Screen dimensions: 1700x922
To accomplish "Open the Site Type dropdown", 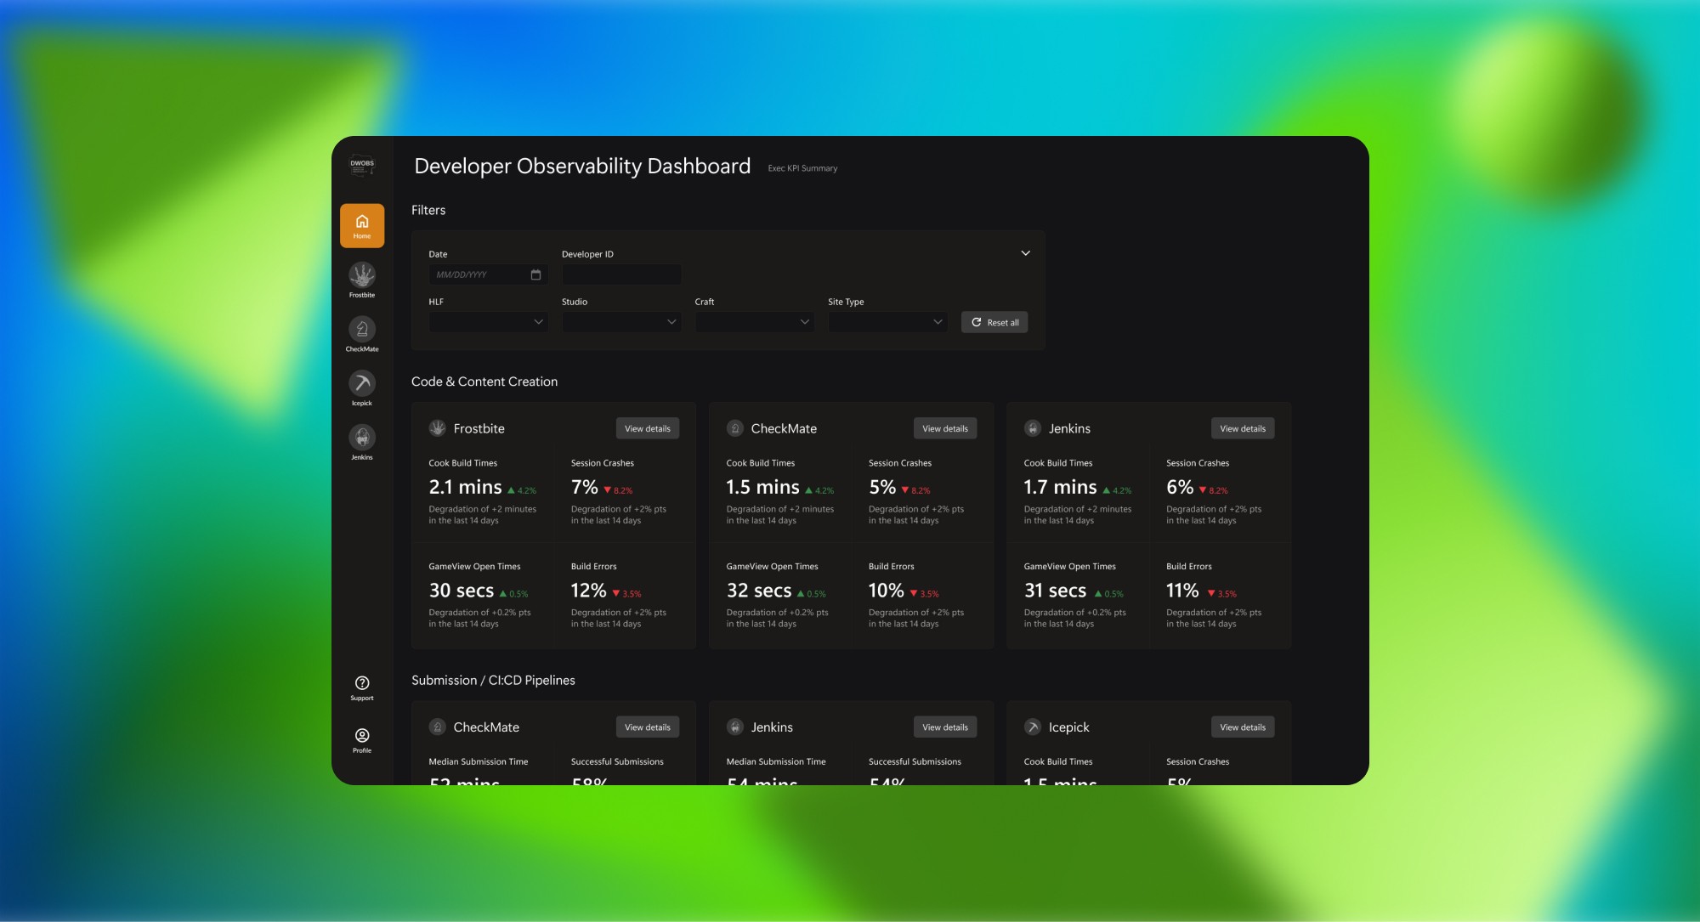I will point(887,322).
